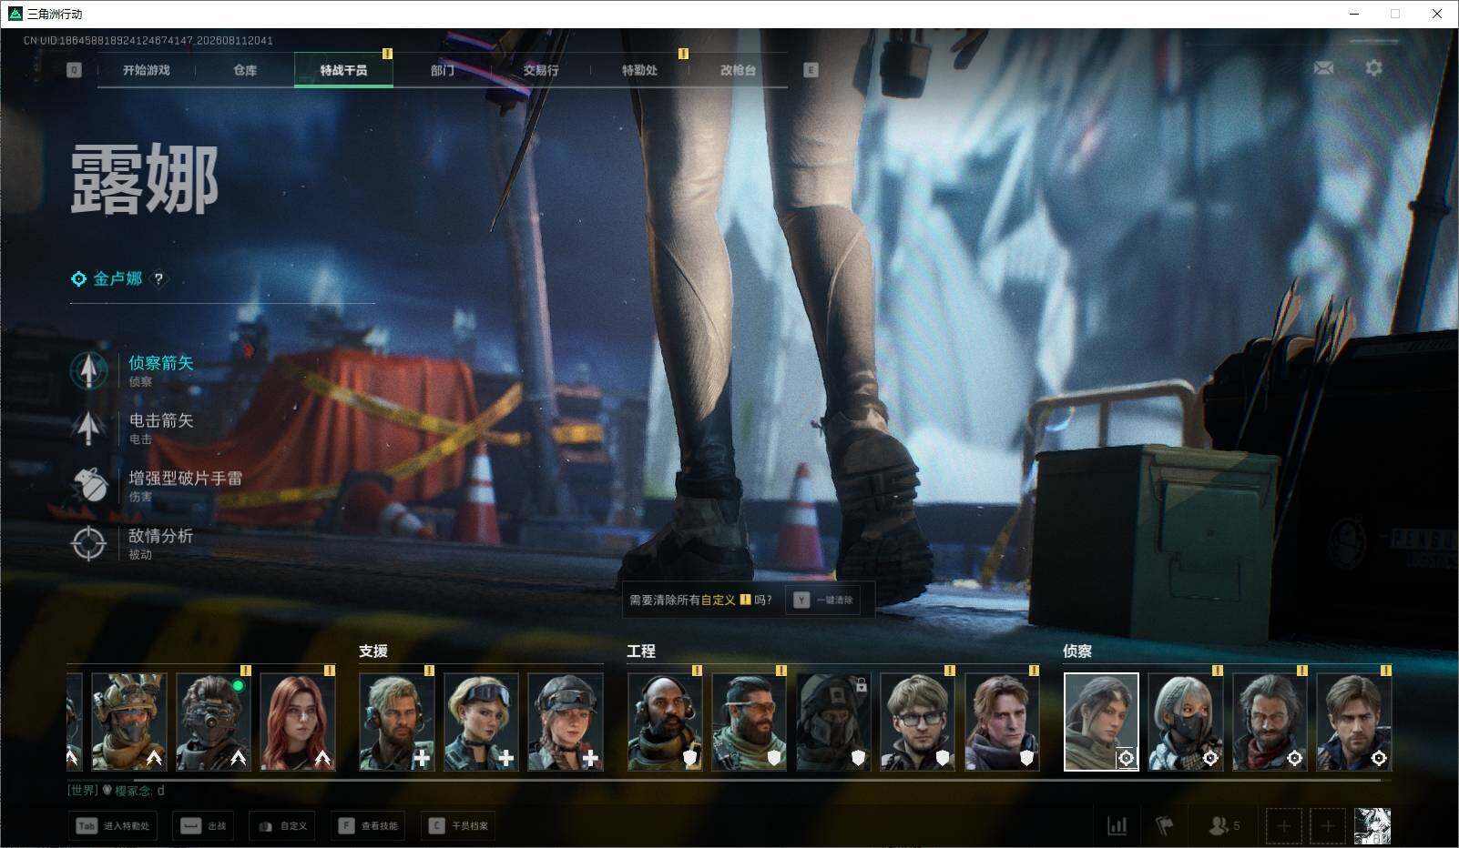Select the brown-haired stubbled recon operator

tap(1354, 722)
